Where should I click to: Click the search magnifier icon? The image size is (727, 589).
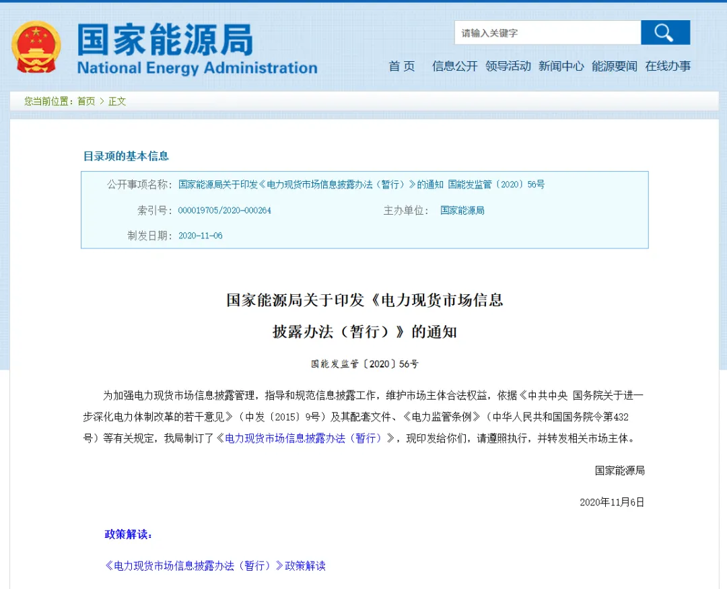click(665, 32)
